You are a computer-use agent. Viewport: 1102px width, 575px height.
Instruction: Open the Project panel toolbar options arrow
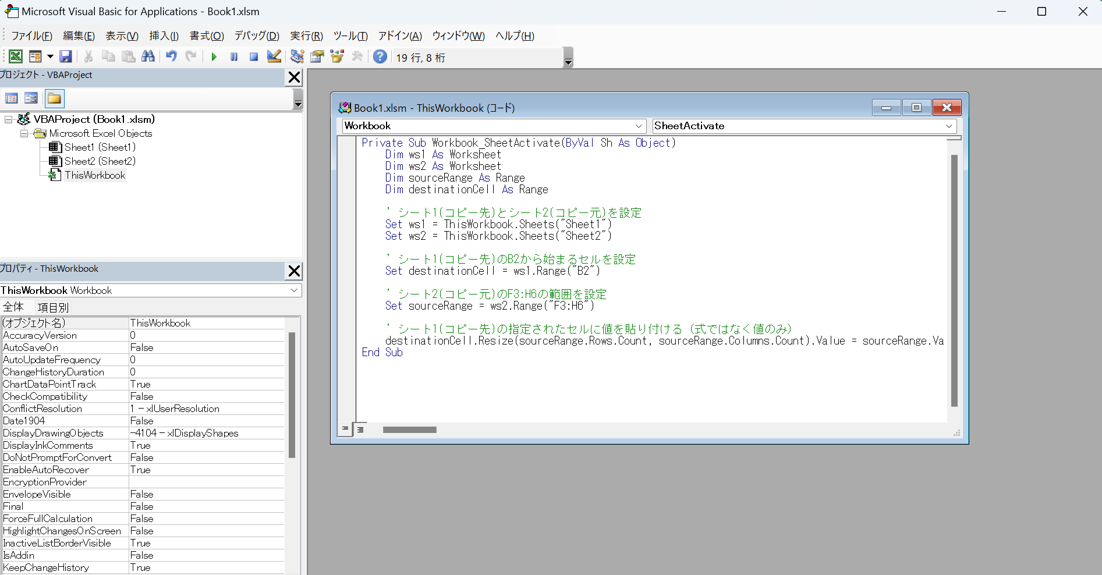point(298,100)
